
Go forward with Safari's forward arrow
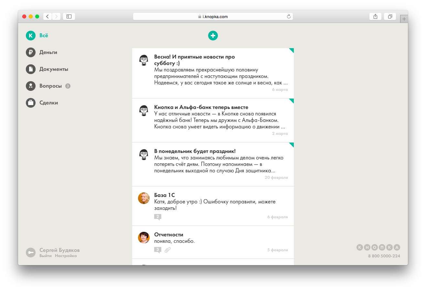(56, 16)
